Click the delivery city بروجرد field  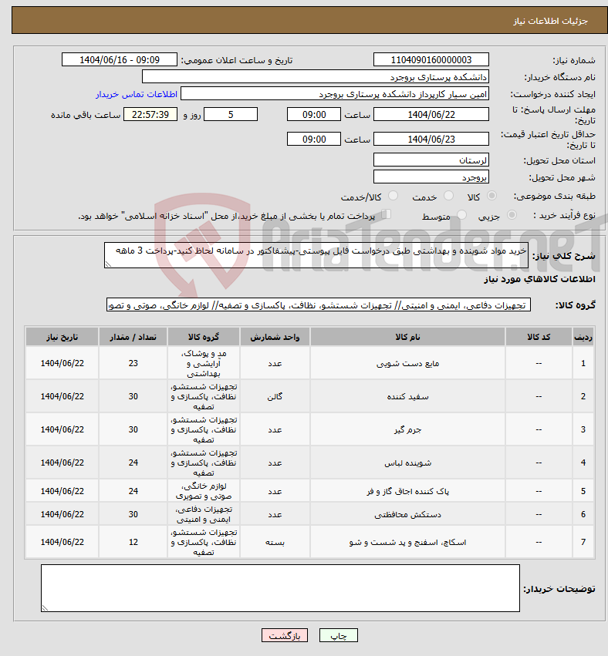431,177
